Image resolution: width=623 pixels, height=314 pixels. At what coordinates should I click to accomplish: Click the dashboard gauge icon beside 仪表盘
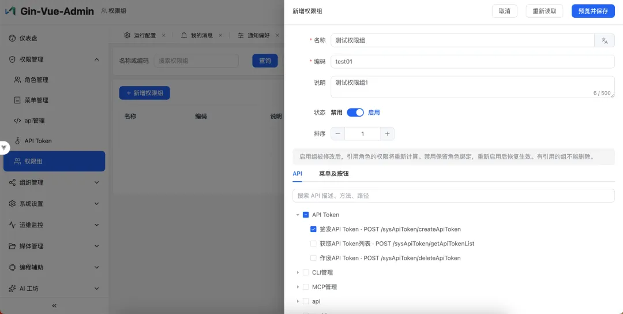pyautogui.click(x=12, y=38)
